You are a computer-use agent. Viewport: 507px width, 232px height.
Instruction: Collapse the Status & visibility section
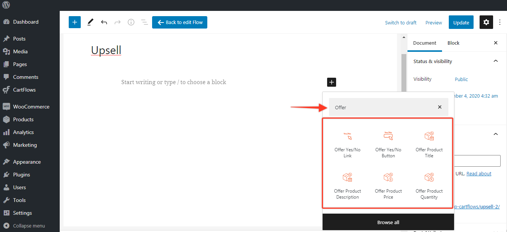495,61
